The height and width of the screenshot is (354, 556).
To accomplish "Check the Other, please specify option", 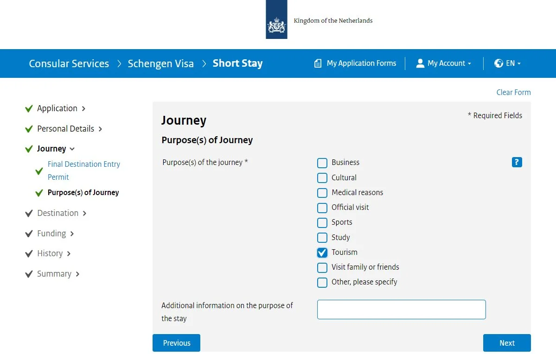I will click(x=322, y=282).
